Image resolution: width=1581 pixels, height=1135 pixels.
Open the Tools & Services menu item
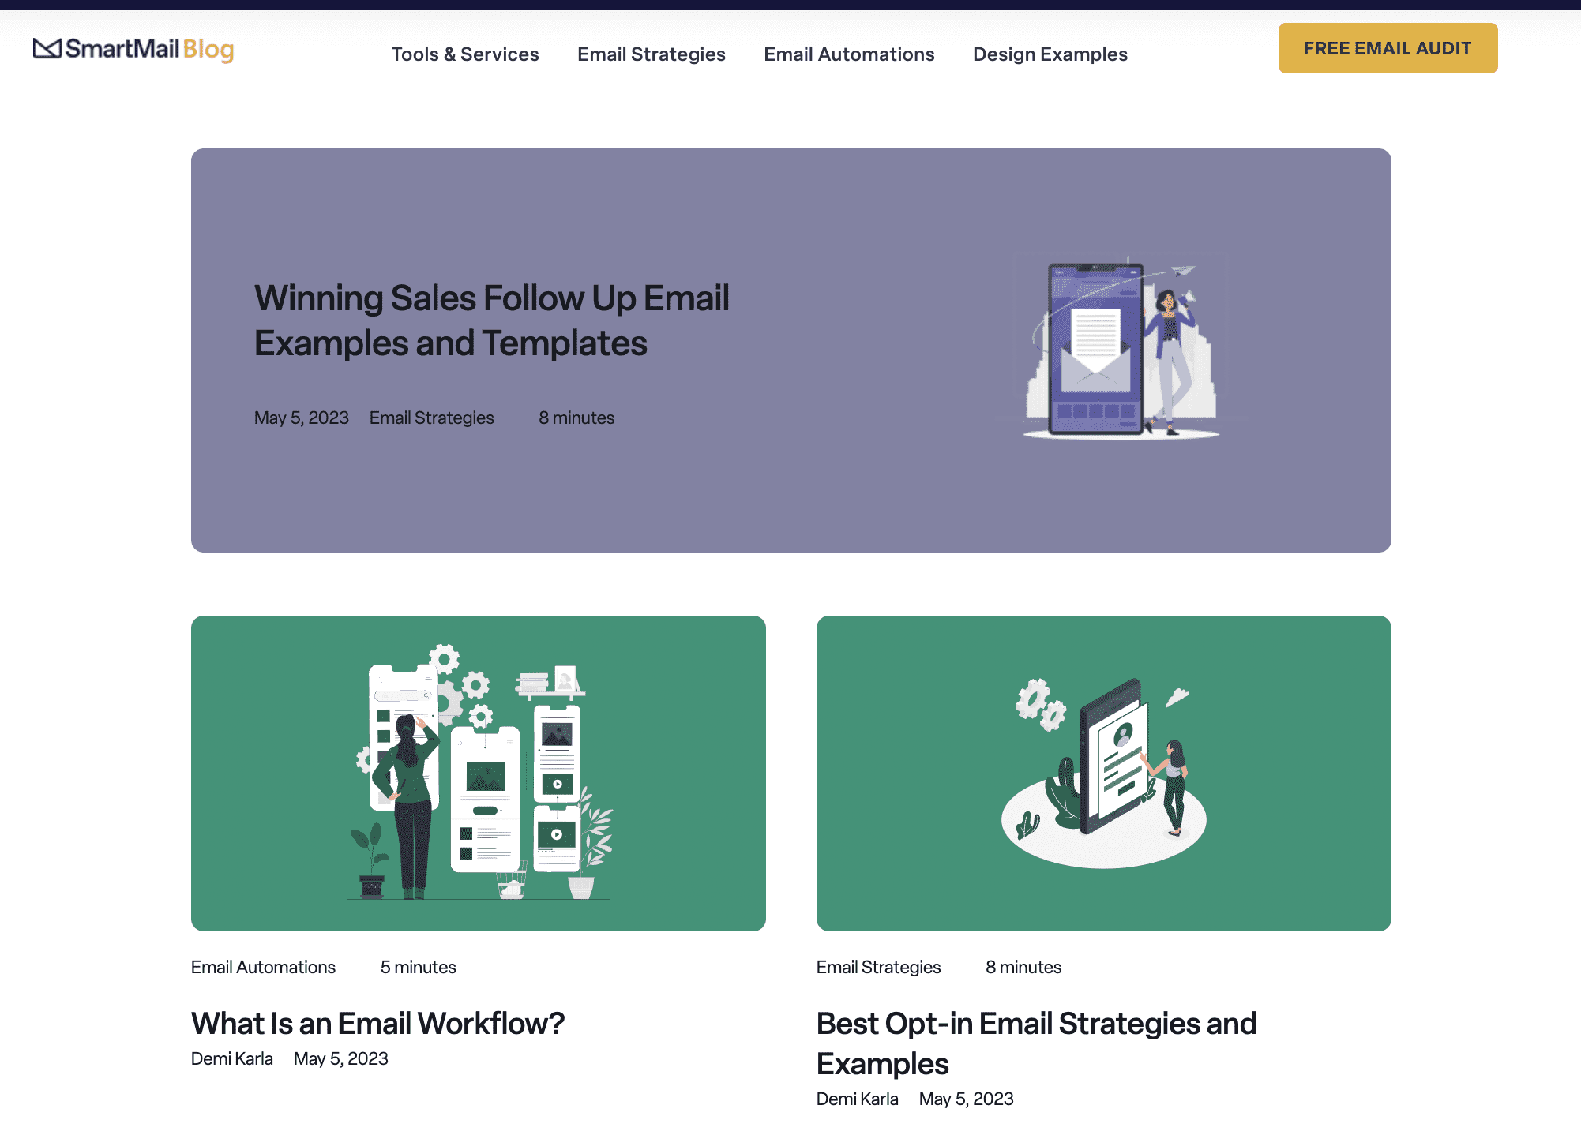pos(464,53)
